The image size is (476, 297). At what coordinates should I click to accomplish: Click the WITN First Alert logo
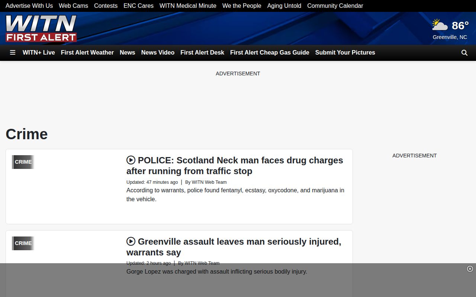pos(41,28)
